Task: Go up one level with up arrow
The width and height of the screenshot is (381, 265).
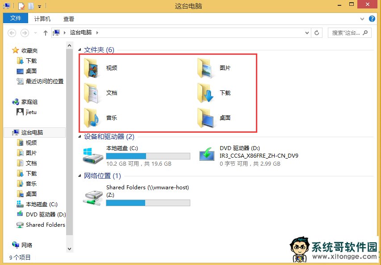Action: click(46, 33)
